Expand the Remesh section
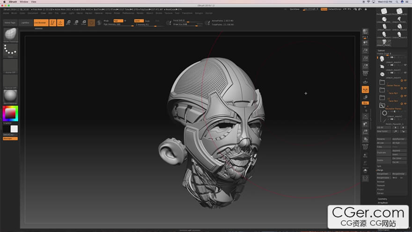This screenshot has width=412, height=232. [381, 186]
